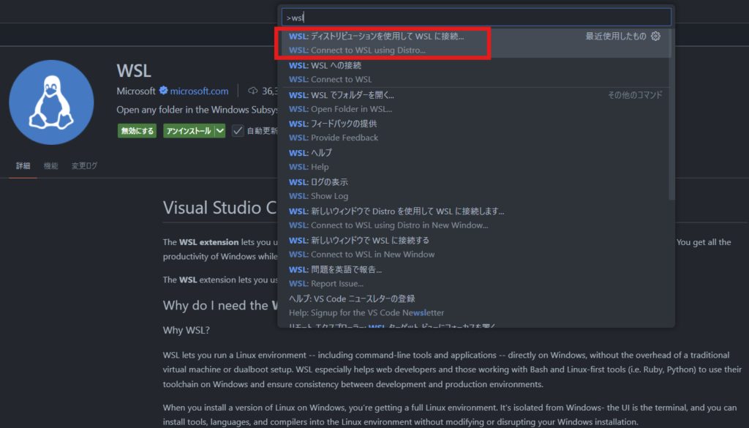
Task: Open the dropdown arrow beside アンインストール
Action: coord(220,131)
